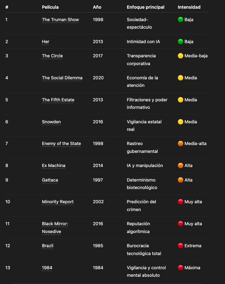The image size is (225, 284).
Task: Click the Gattaca link
Action: tap(50, 180)
